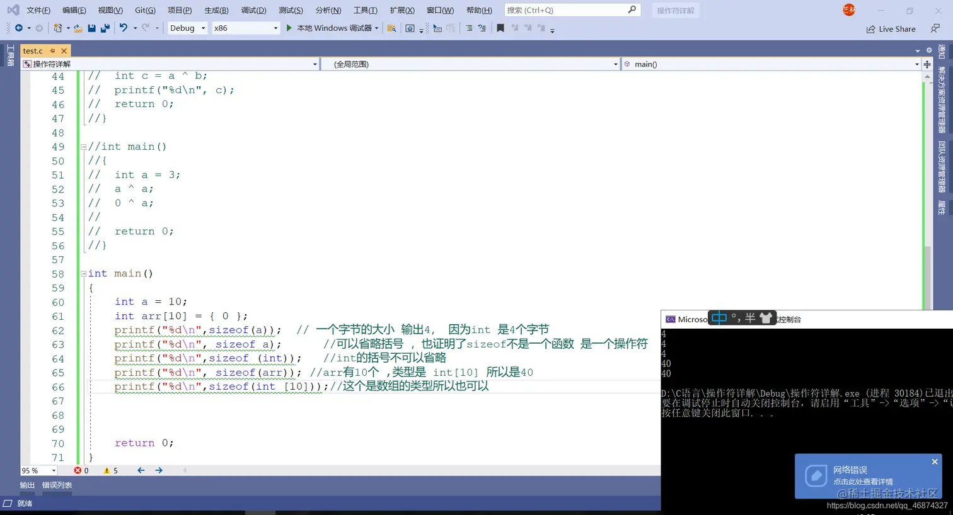
Task: Open the 操作符详解 project scope dropdown
Action: tap(170, 64)
